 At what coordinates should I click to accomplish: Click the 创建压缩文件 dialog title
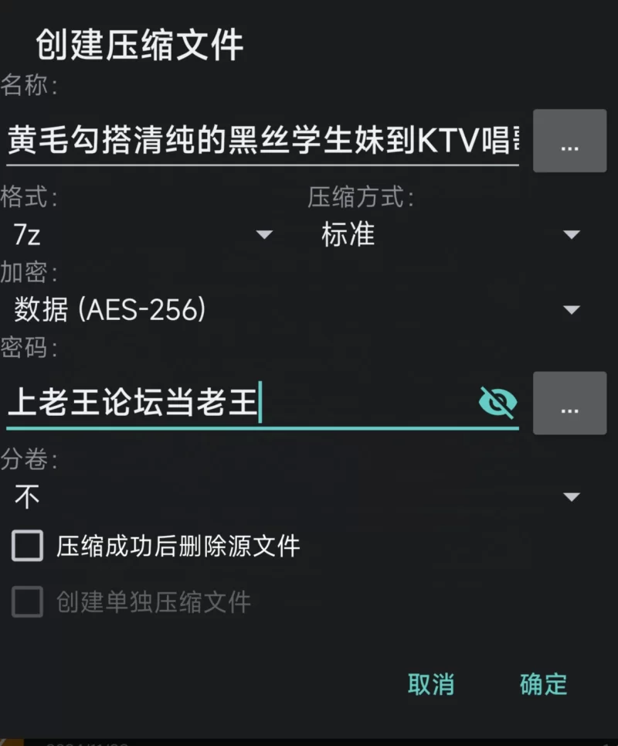140,45
